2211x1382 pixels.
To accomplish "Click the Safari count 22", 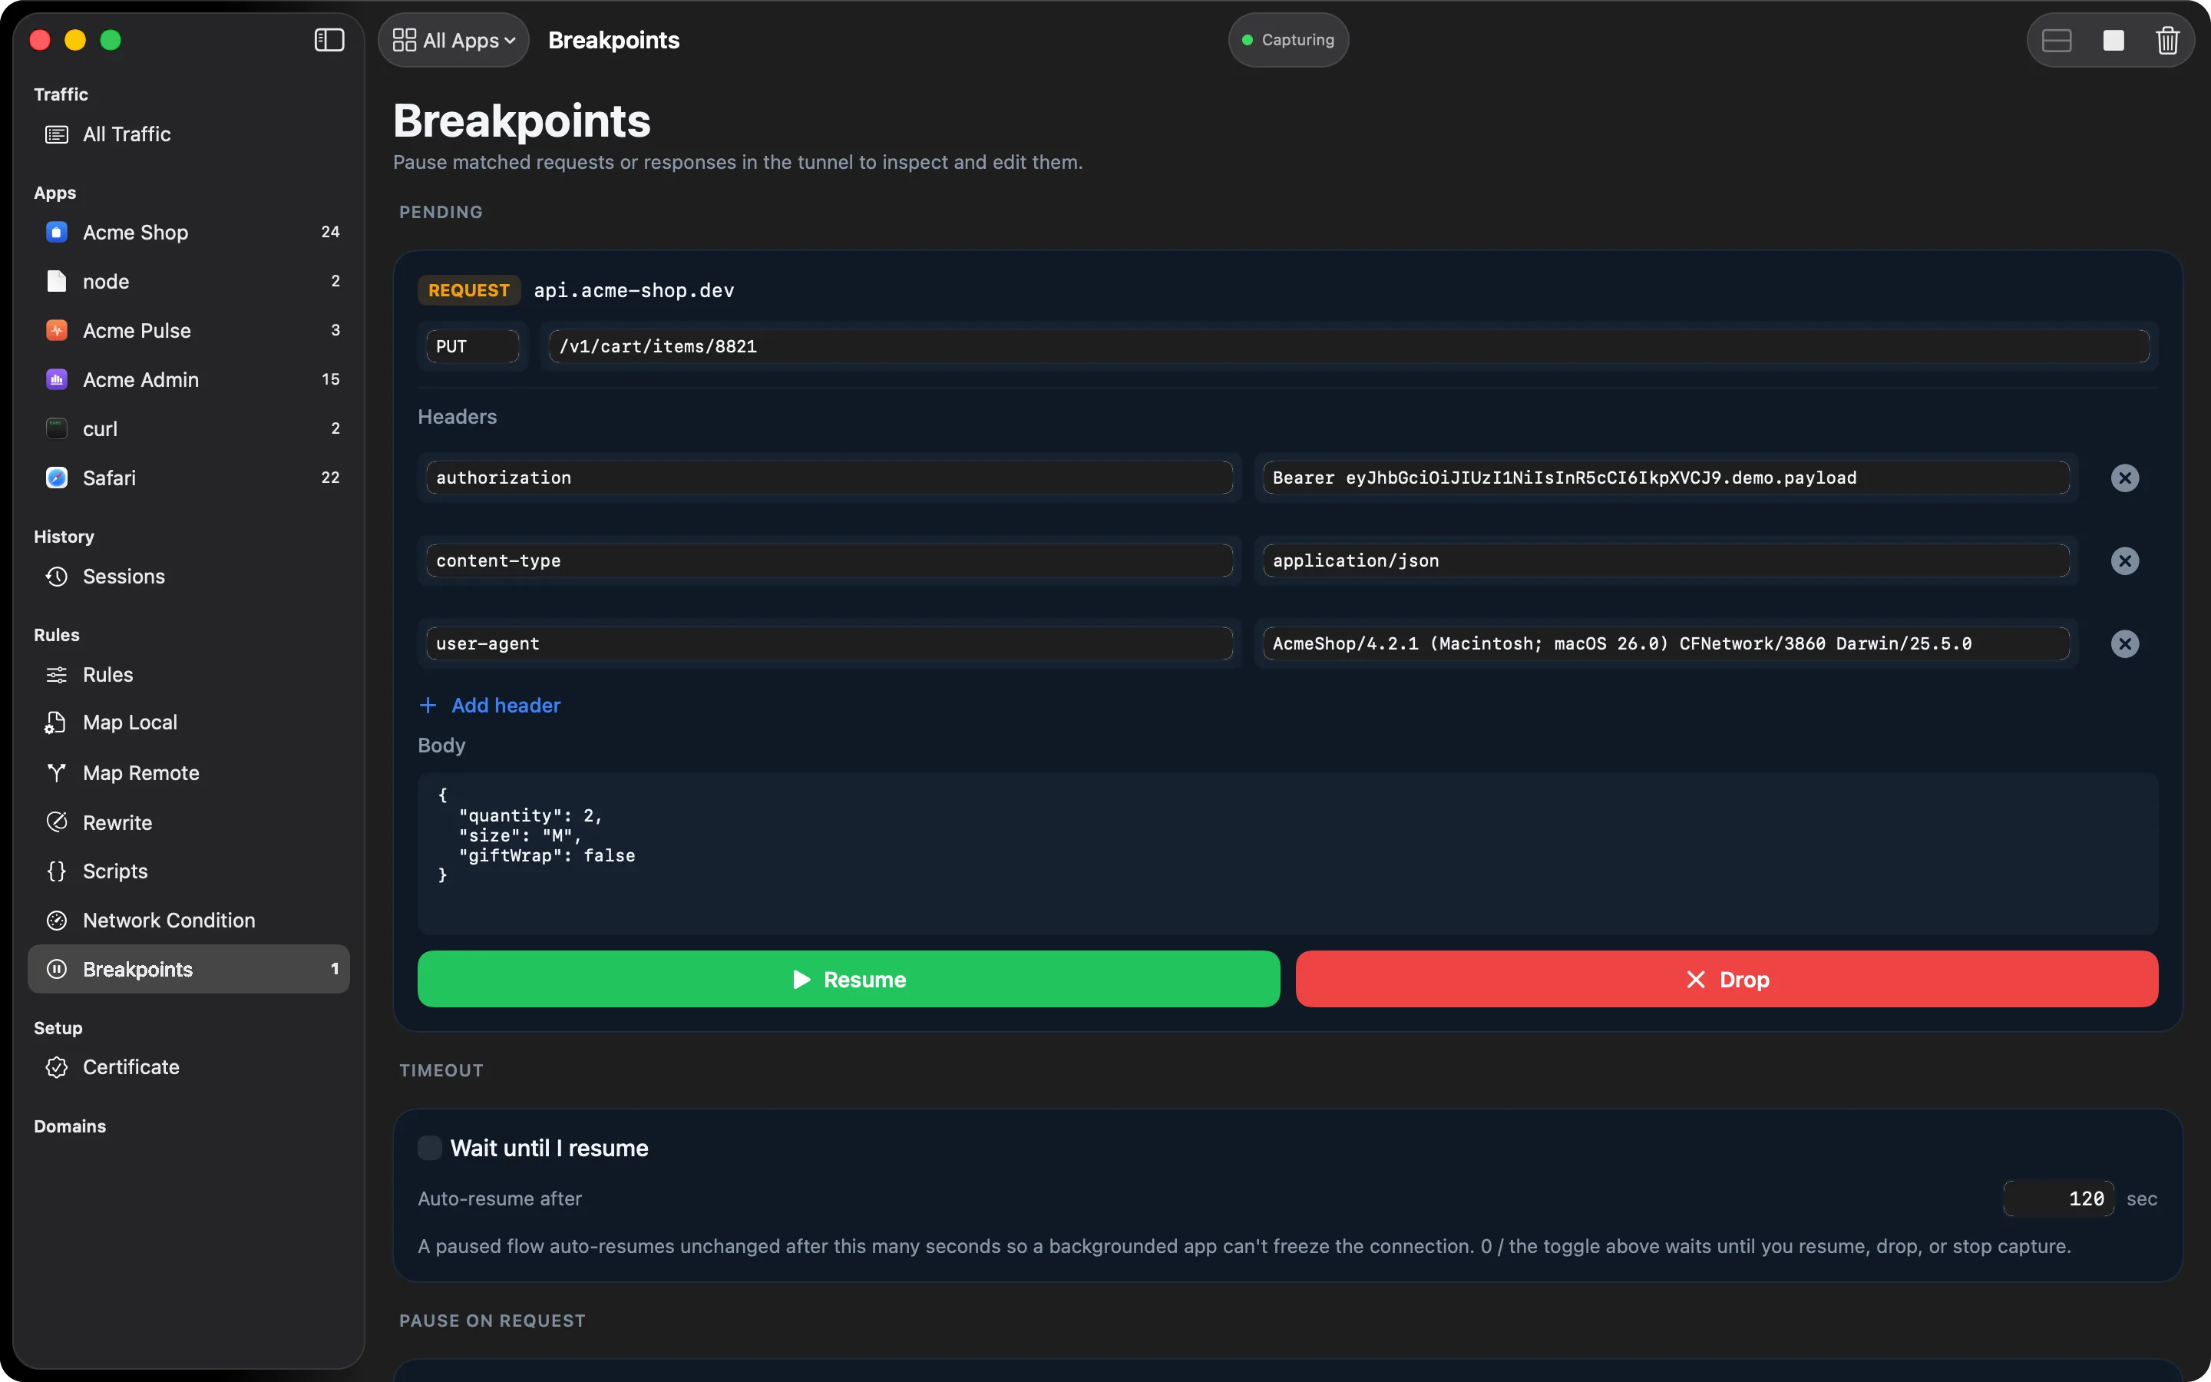I will pos(331,478).
